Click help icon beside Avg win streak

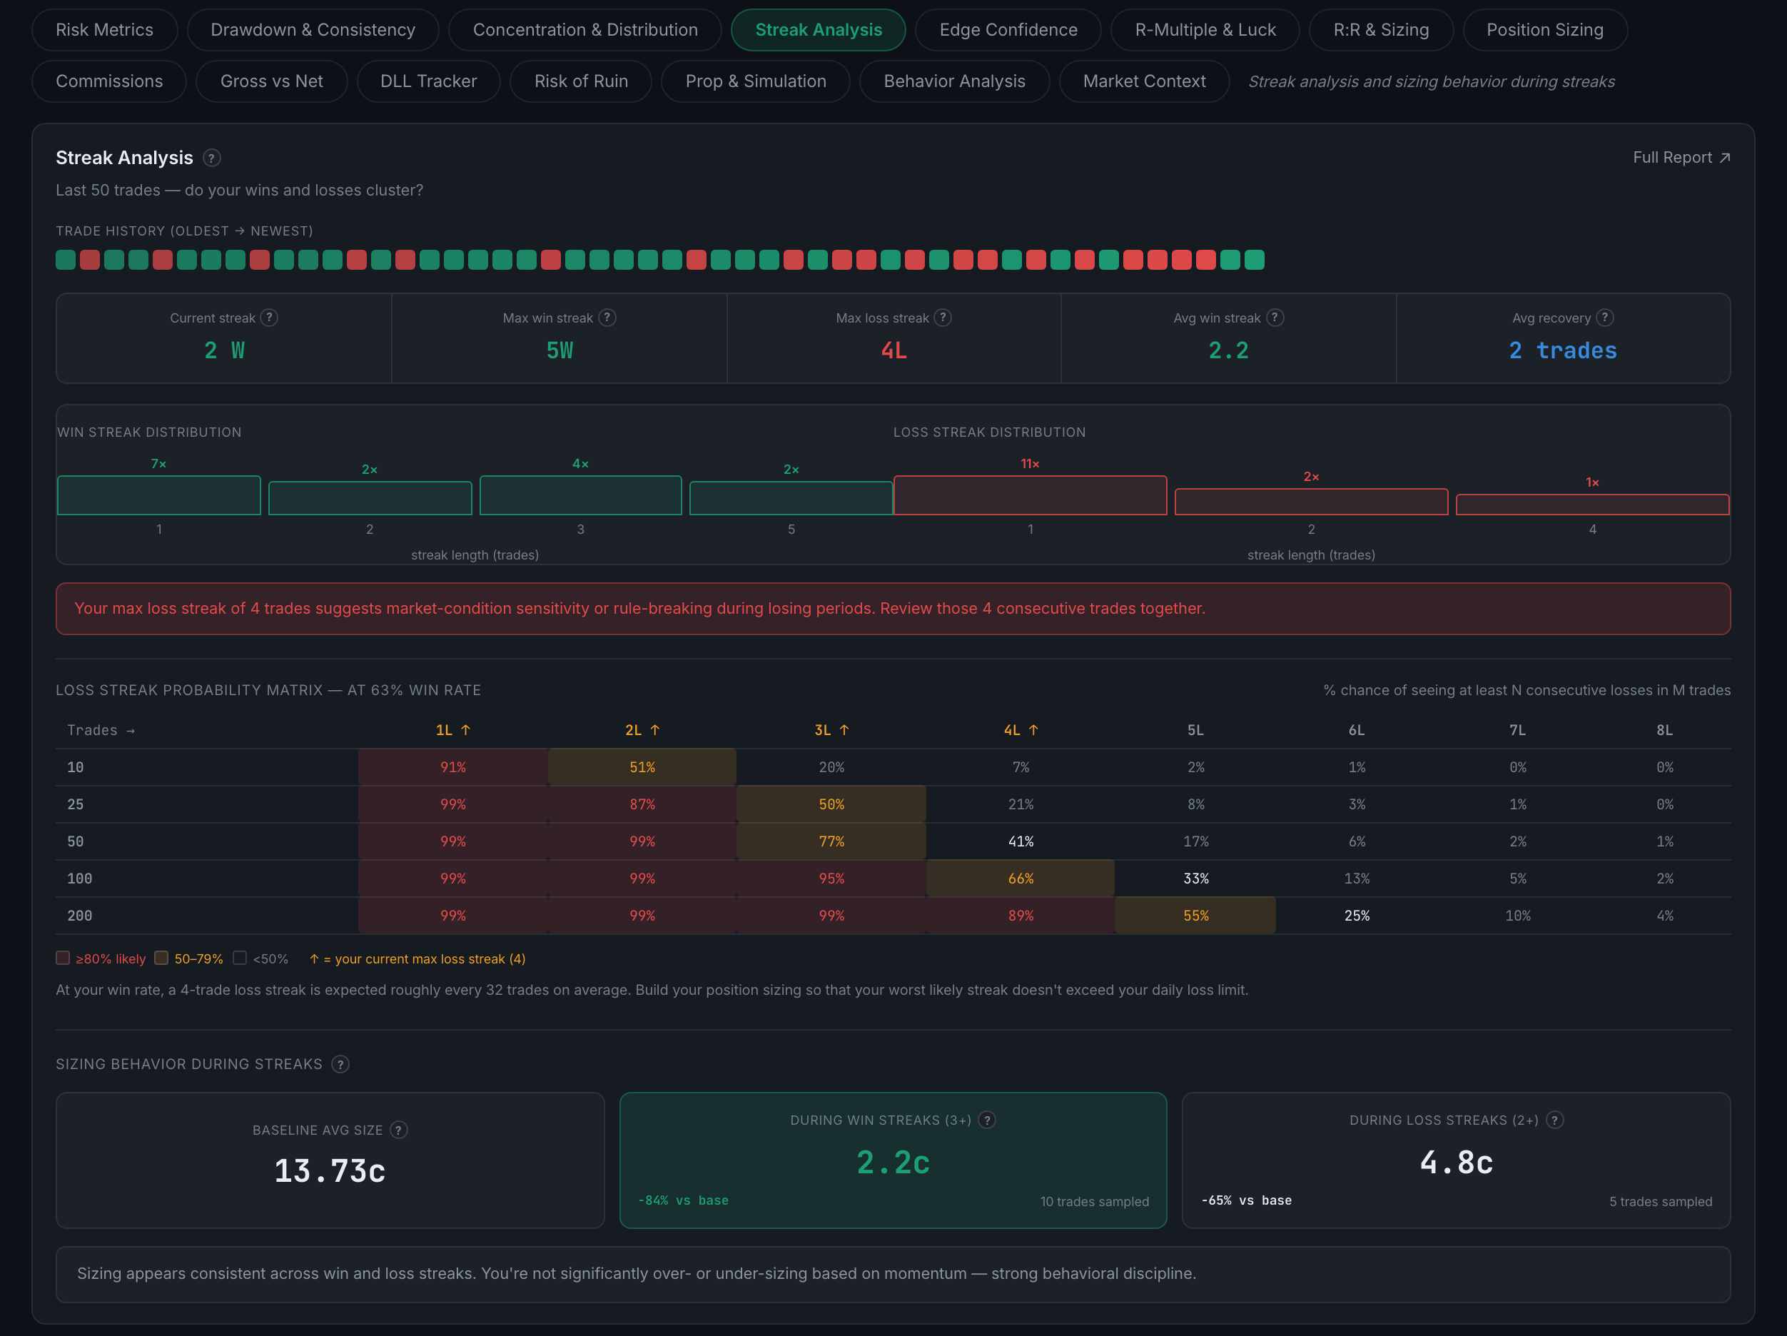[1275, 318]
